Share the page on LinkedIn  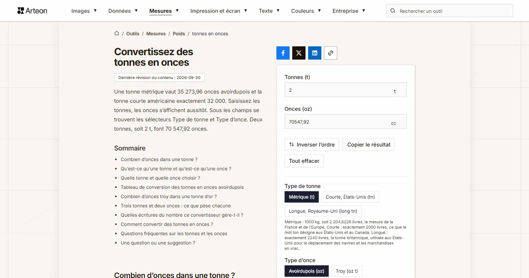tap(315, 53)
